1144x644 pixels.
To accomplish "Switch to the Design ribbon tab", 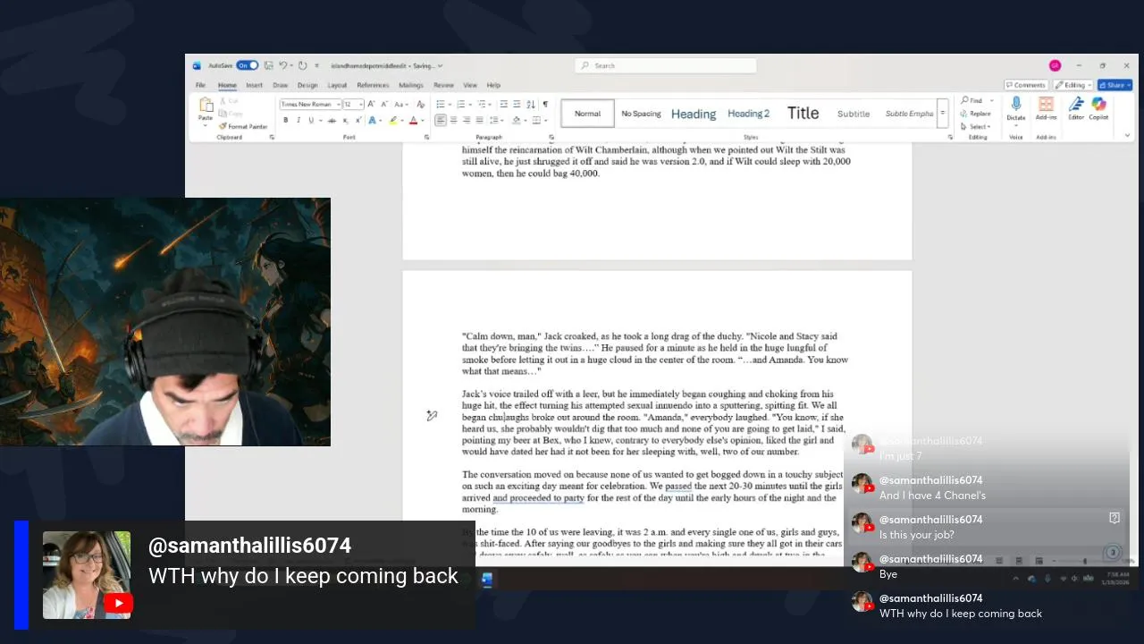I will (307, 85).
